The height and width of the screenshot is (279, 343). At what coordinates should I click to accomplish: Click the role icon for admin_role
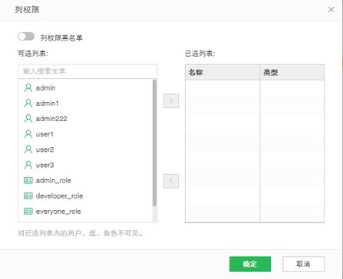pos(28,181)
